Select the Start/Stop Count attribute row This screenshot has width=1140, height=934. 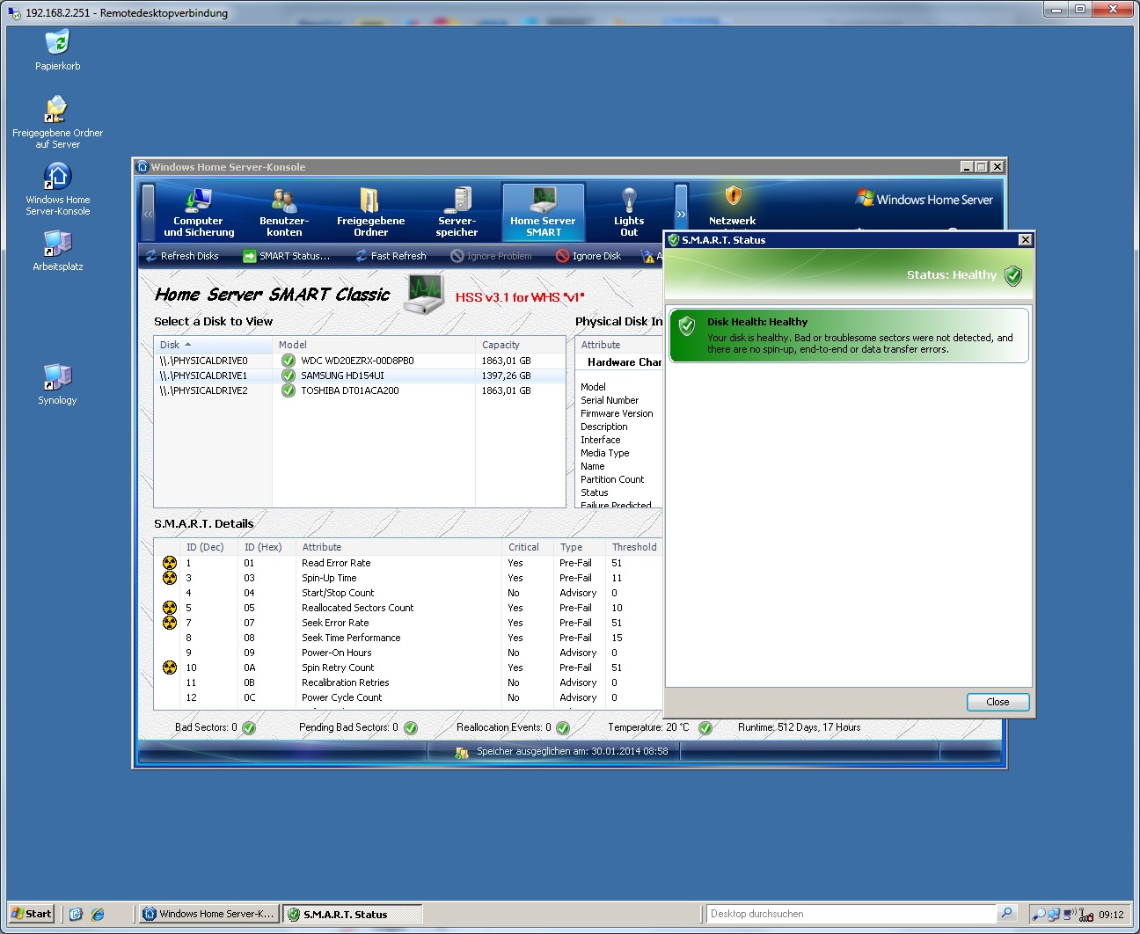point(408,593)
